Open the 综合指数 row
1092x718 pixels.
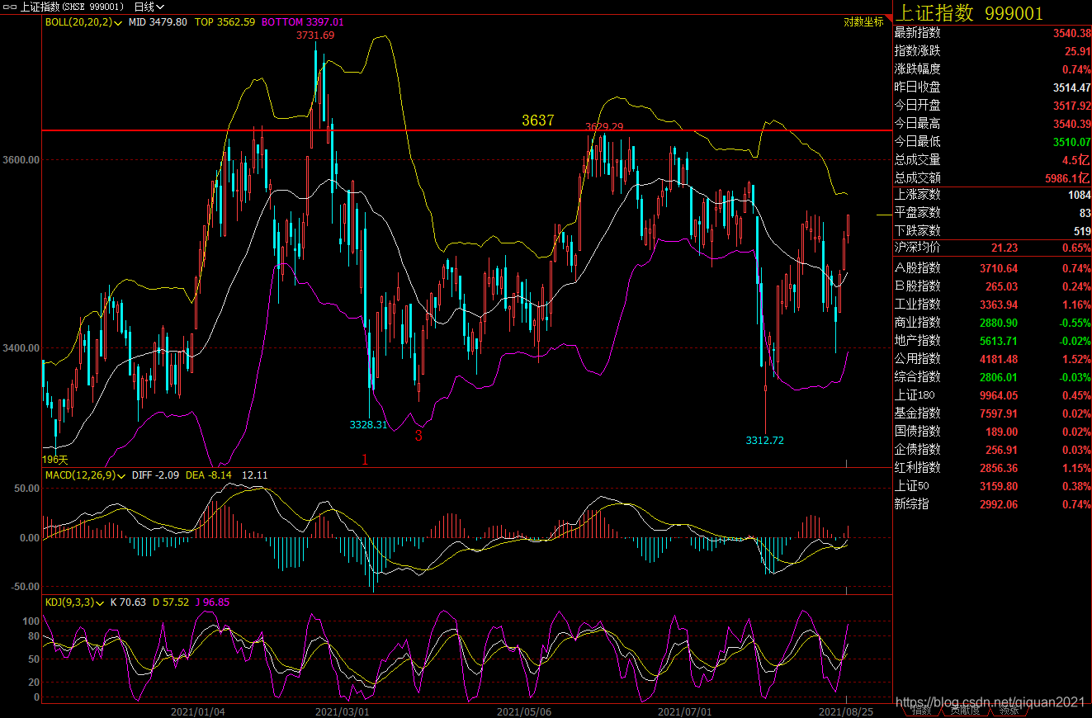pyautogui.click(x=993, y=377)
